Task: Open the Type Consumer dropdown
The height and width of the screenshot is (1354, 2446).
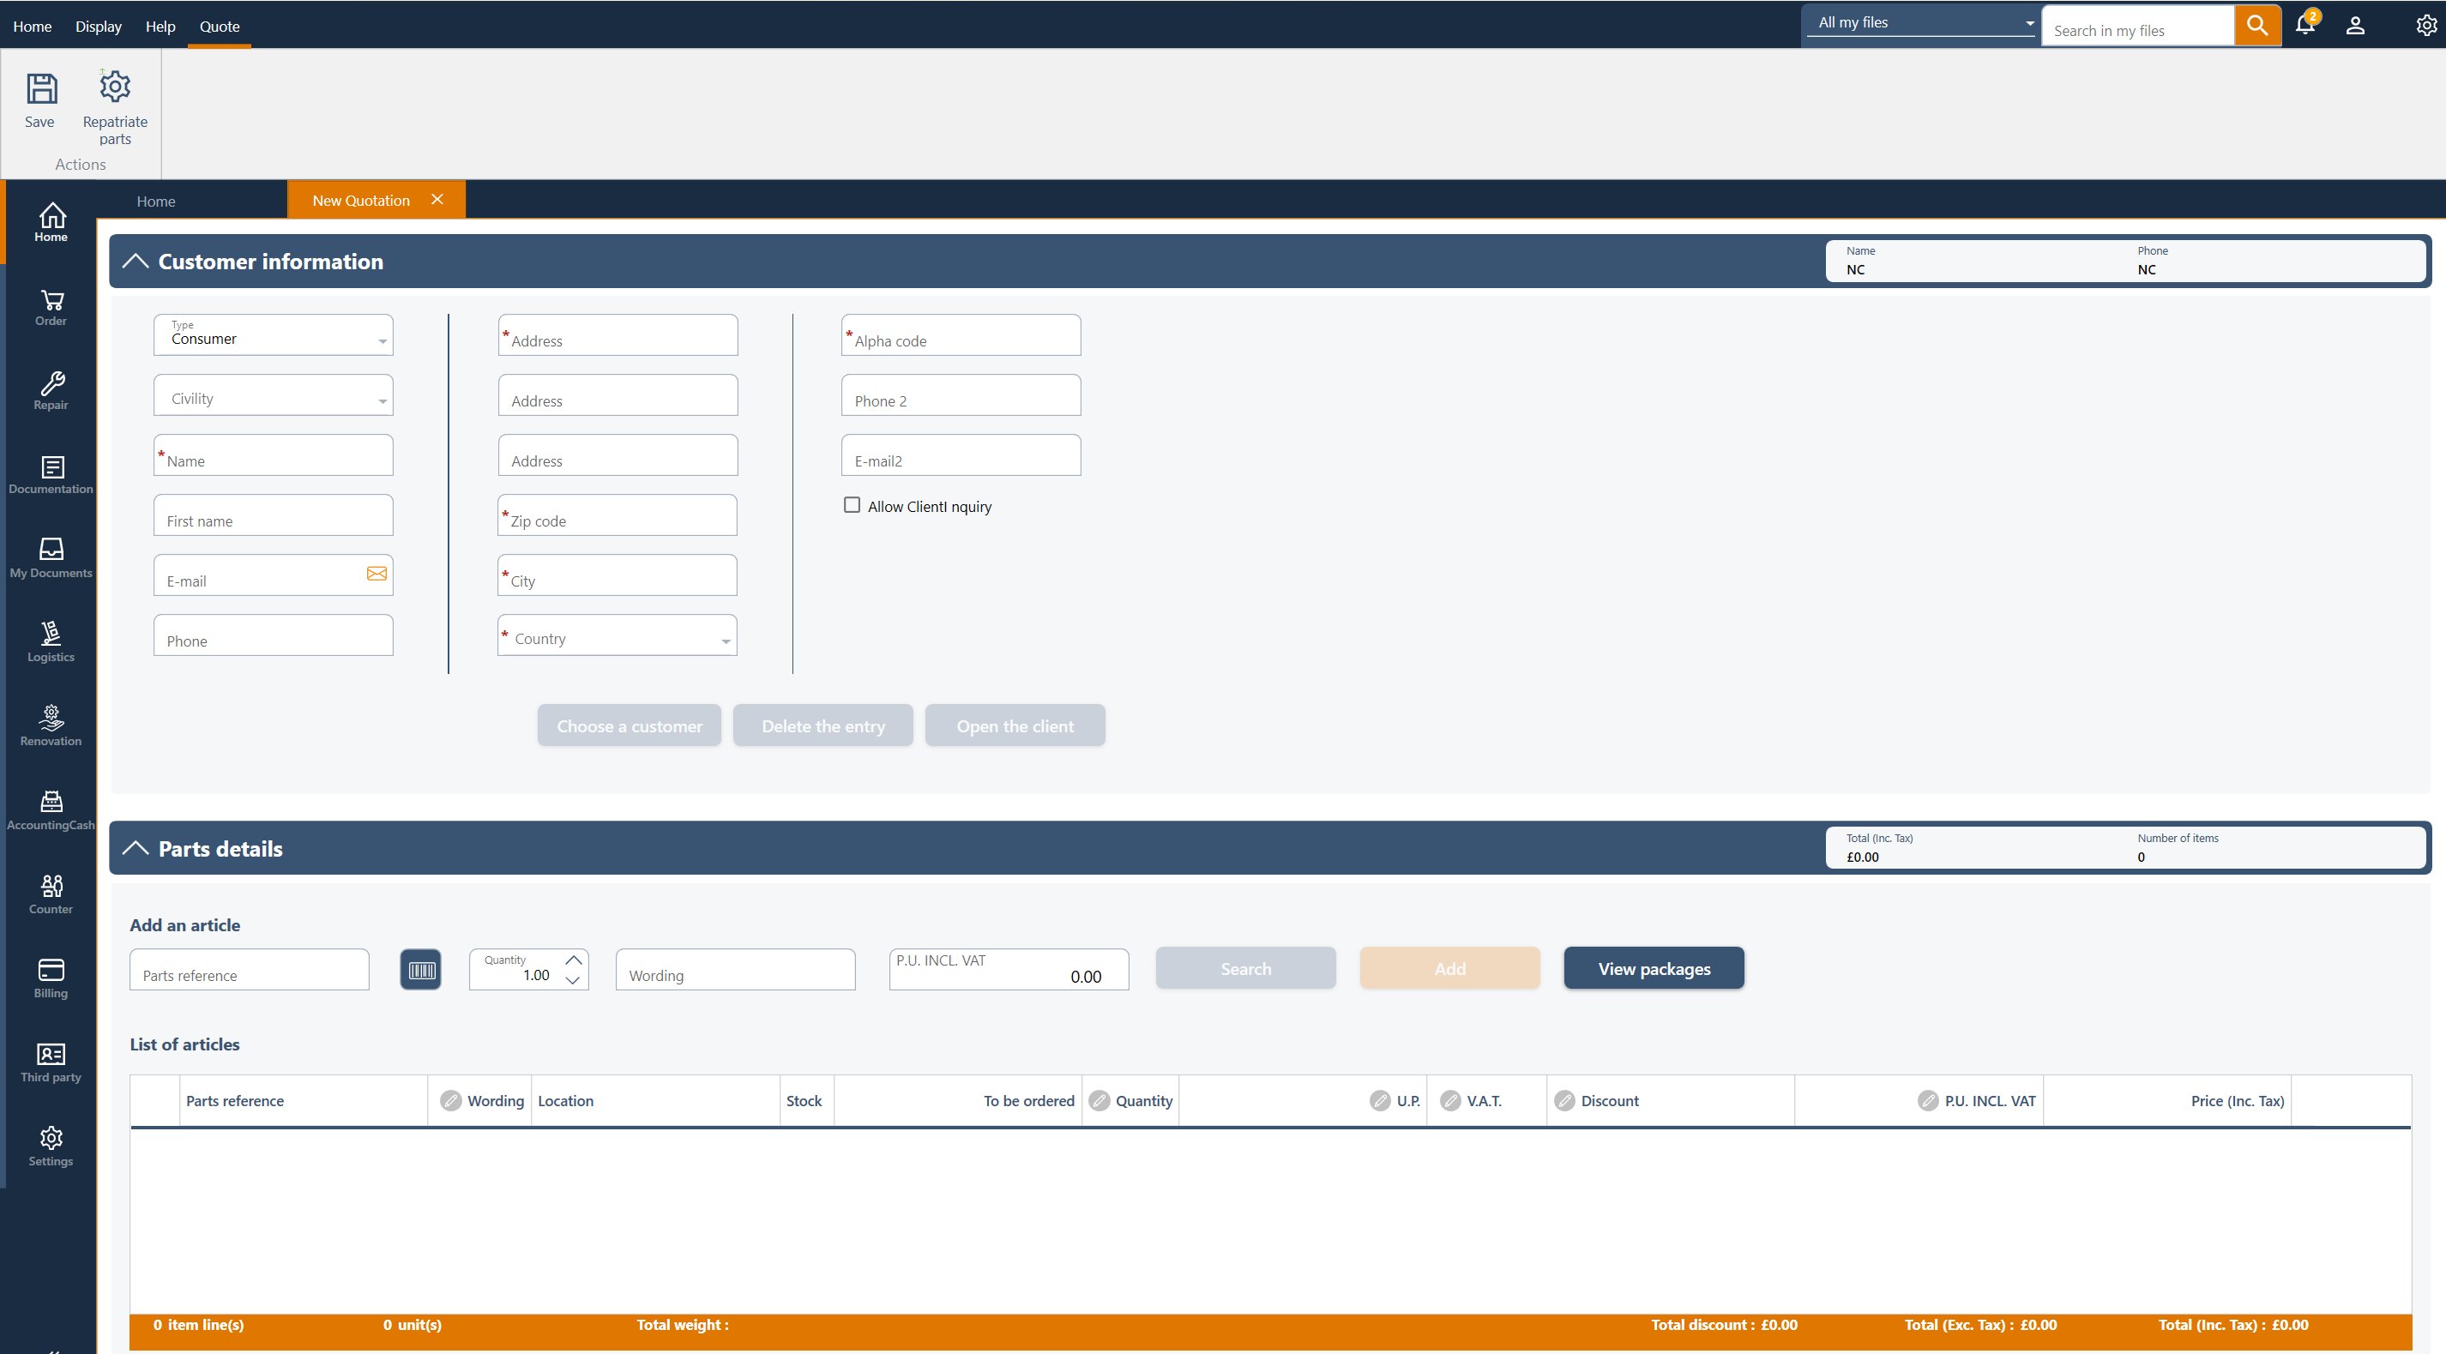Action: 274,335
